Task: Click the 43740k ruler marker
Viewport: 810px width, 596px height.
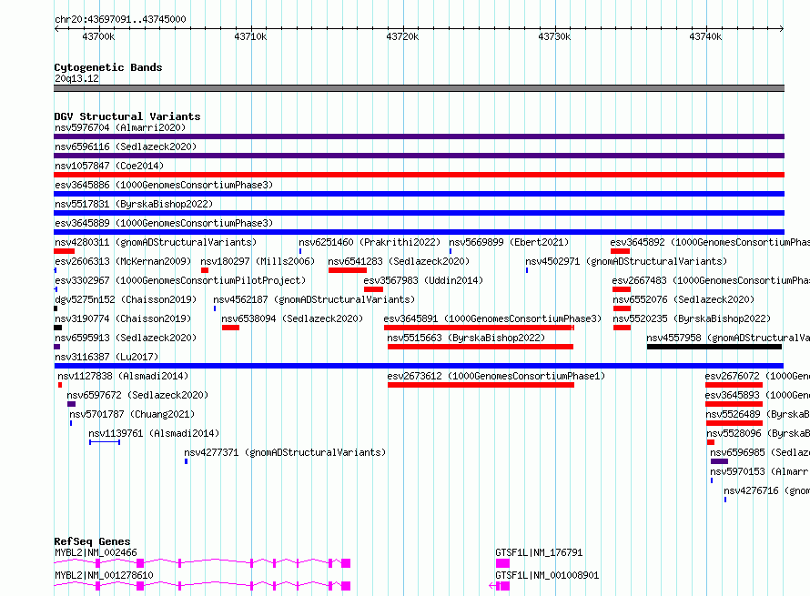Action: pyautogui.click(x=705, y=36)
